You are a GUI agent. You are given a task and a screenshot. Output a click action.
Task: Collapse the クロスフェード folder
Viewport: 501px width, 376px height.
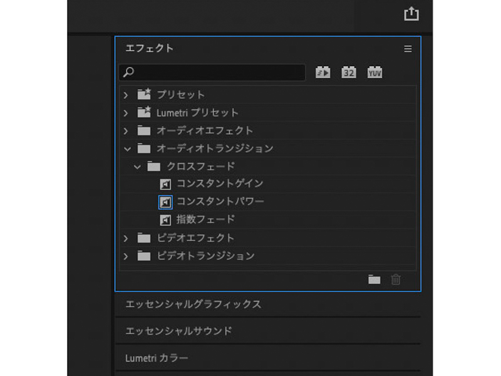tap(138, 166)
